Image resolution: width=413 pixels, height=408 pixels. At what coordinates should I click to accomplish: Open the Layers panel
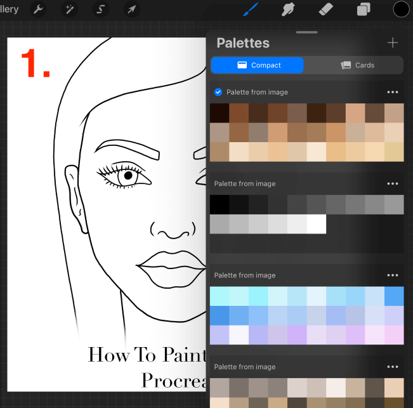364,10
